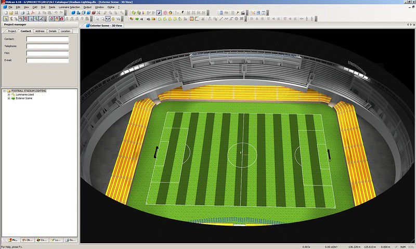The height and width of the screenshot is (249, 416).
Task: Expand the Luminaires Used tree node
Action: (8, 95)
